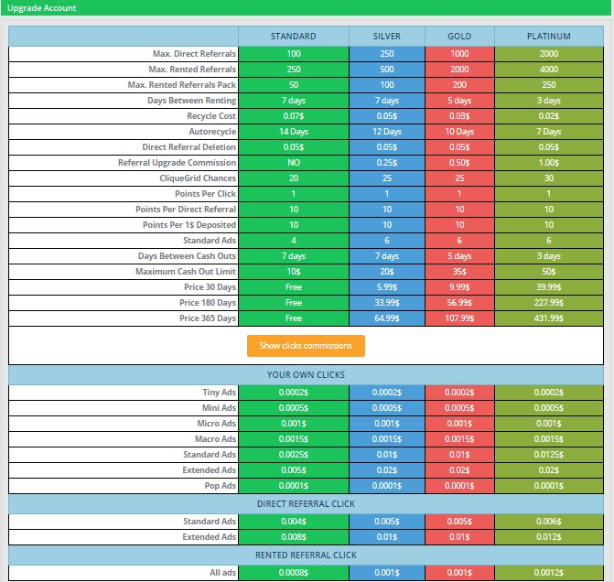Click Standard own-click Standard Ads 0.0025$
This screenshot has height=582, width=614.
point(294,455)
